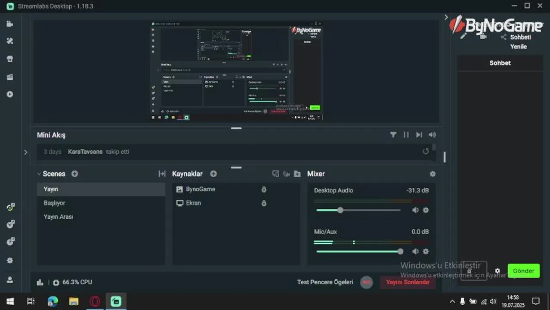The image size is (550, 310).
Task: Mute the Mic/Aux channel
Action: coord(415,251)
